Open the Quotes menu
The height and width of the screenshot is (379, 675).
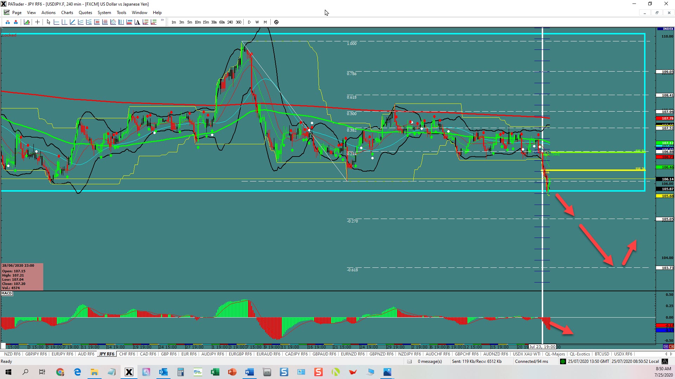click(x=85, y=13)
